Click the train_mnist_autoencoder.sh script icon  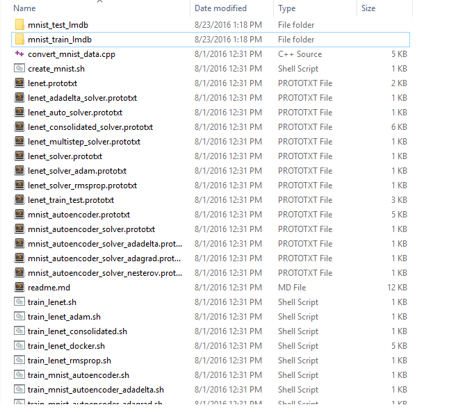coord(19,374)
